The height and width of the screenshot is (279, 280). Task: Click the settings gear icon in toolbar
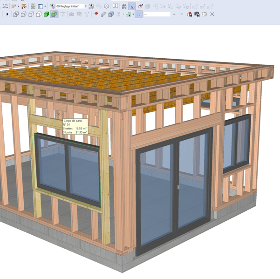pyautogui.click(x=107, y=7)
